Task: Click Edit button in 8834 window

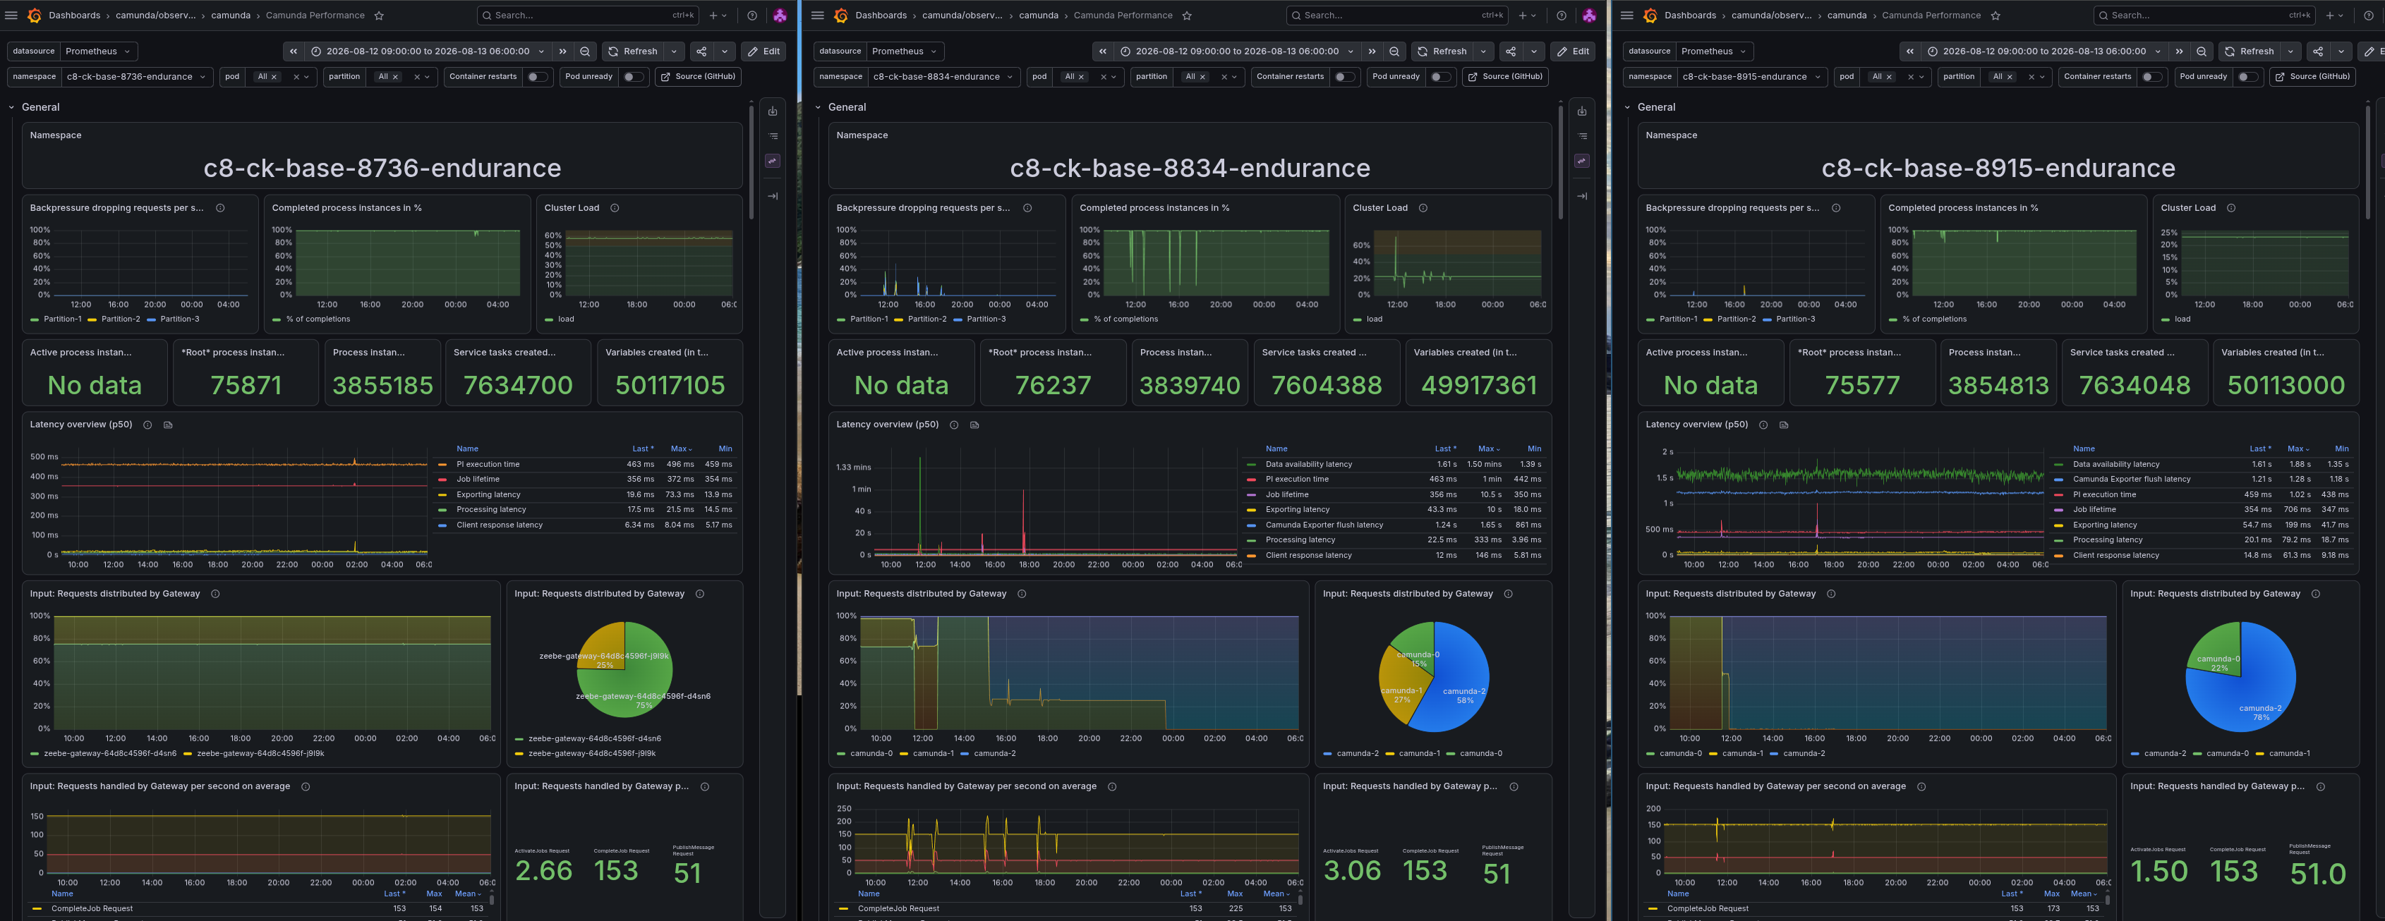Action: pyautogui.click(x=1573, y=52)
